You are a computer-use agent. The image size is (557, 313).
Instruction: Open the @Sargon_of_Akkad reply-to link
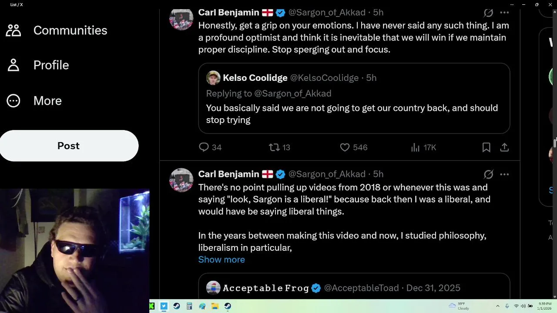[292, 93]
